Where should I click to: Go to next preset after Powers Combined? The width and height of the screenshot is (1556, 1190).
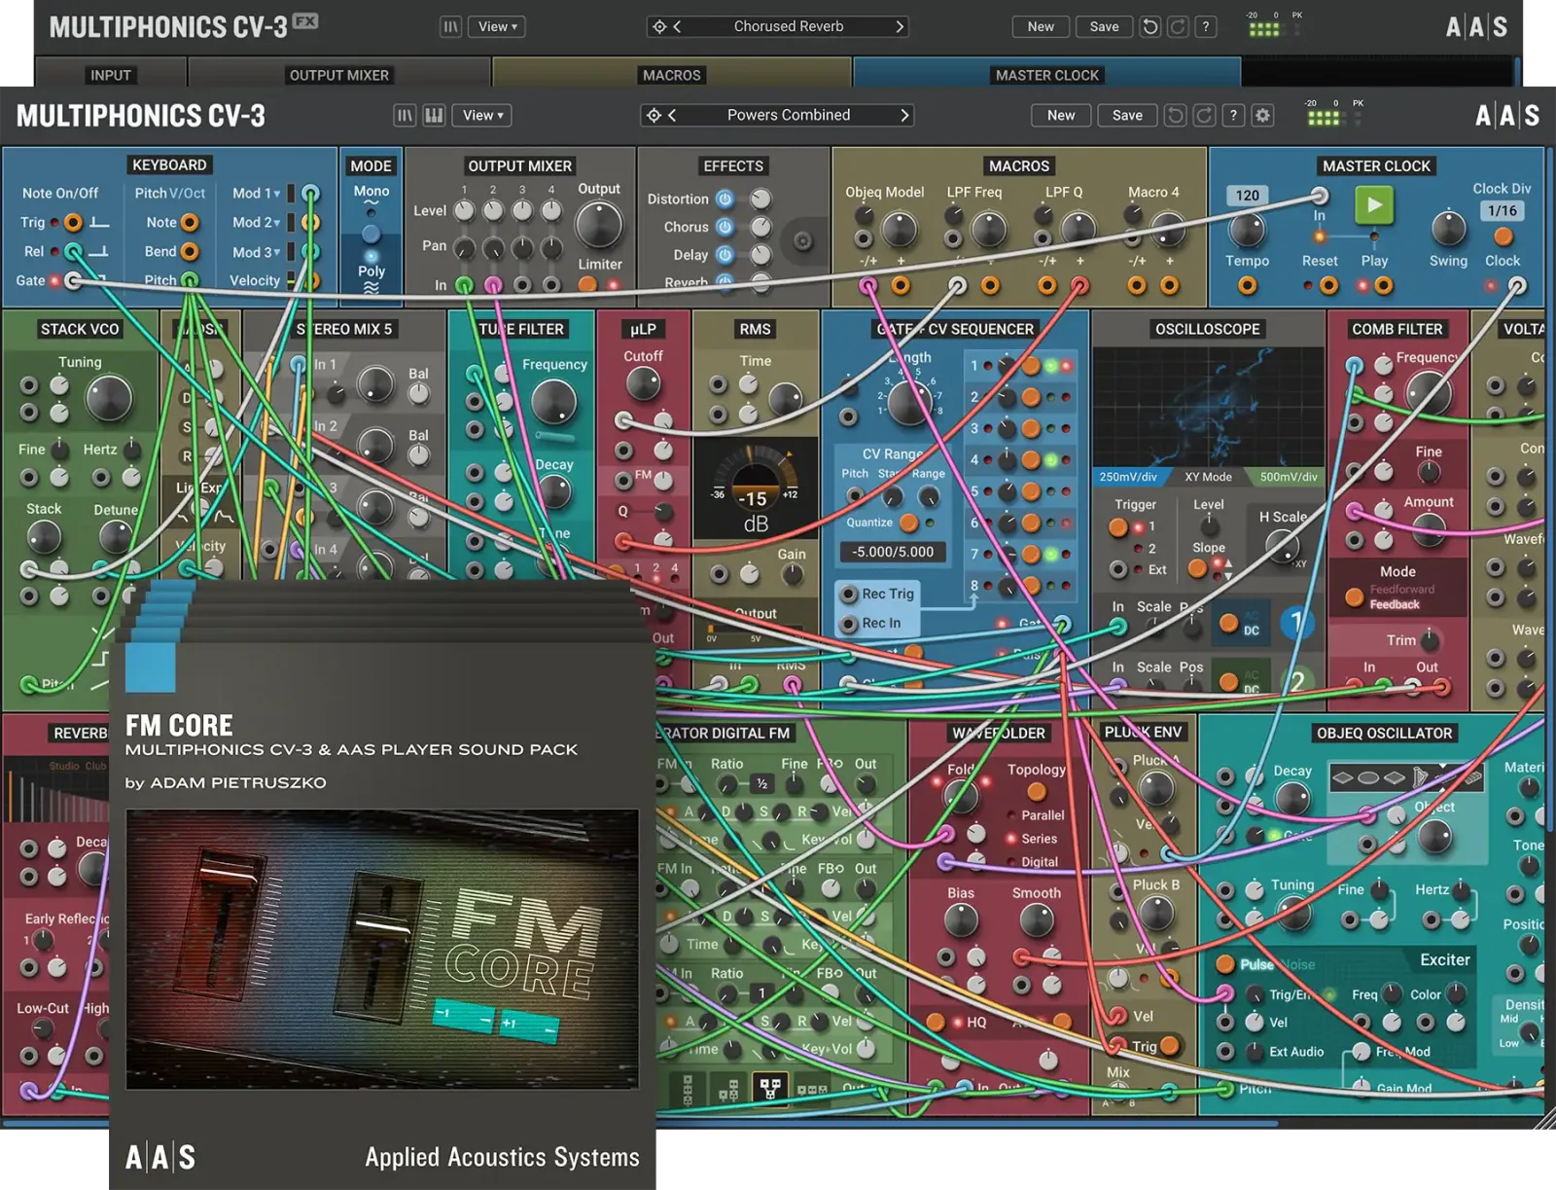(x=904, y=116)
